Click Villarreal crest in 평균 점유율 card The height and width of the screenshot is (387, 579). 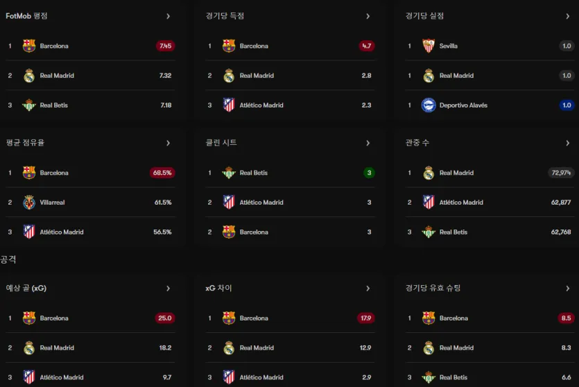[x=29, y=203]
